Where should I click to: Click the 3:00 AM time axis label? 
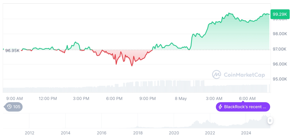[x=214, y=98]
